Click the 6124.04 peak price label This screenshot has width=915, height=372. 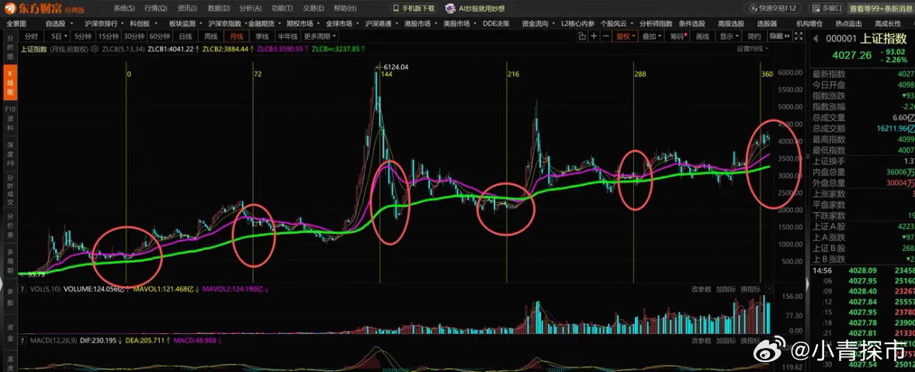[395, 68]
